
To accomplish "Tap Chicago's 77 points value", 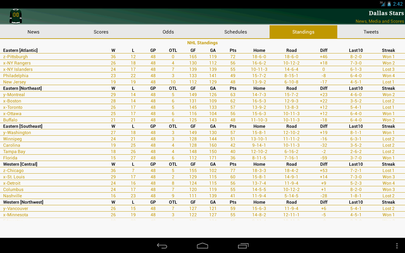I will (233, 170).
